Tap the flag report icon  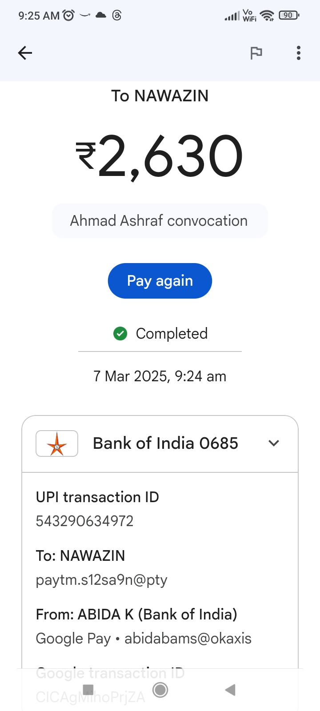tap(256, 53)
